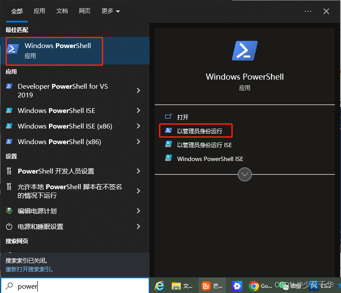Click power icon beside 电源和睡眠设置
341x293 pixels.
click(9, 226)
